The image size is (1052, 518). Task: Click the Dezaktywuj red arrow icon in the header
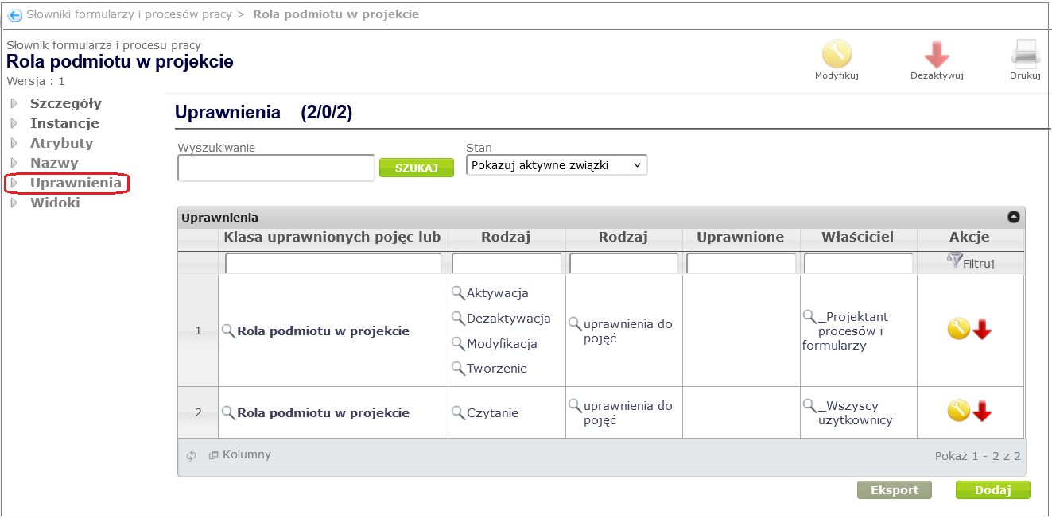click(x=937, y=54)
